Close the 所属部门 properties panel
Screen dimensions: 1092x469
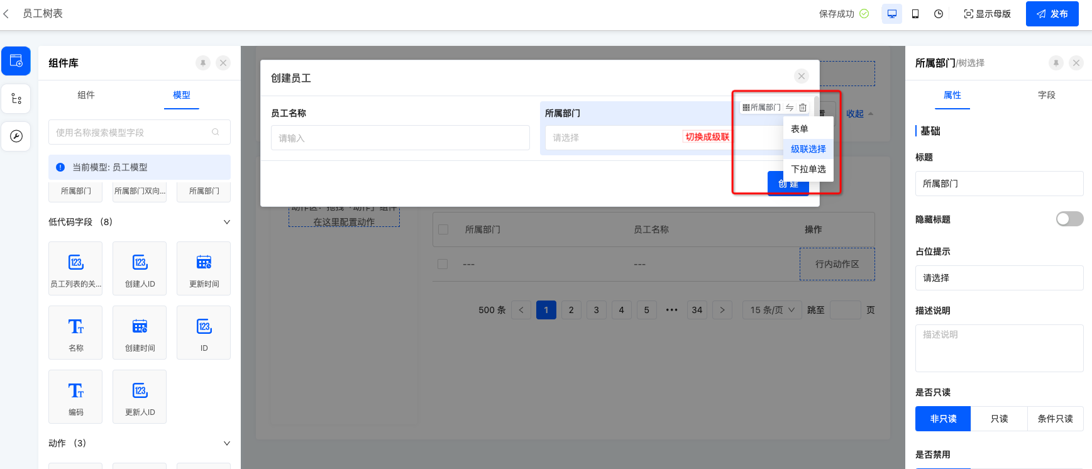1076,63
